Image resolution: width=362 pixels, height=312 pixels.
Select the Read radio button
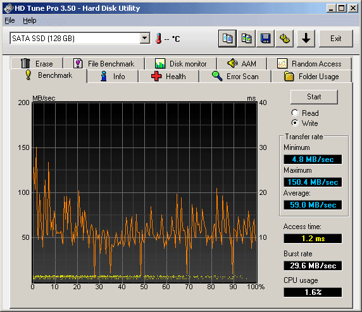click(x=295, y=113)
